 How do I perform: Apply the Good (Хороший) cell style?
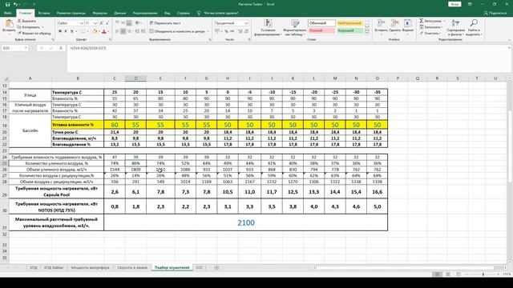[349, 30]
